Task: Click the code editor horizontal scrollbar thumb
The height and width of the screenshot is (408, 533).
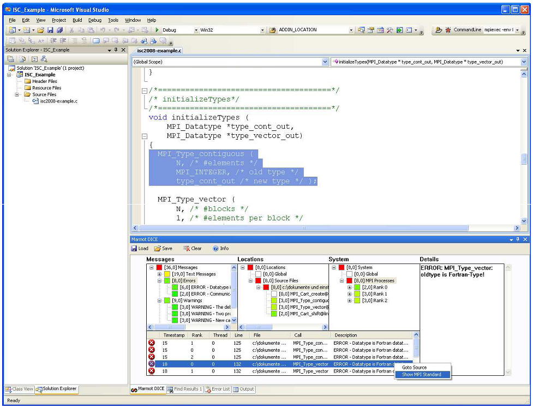Action: click(303, 228)
